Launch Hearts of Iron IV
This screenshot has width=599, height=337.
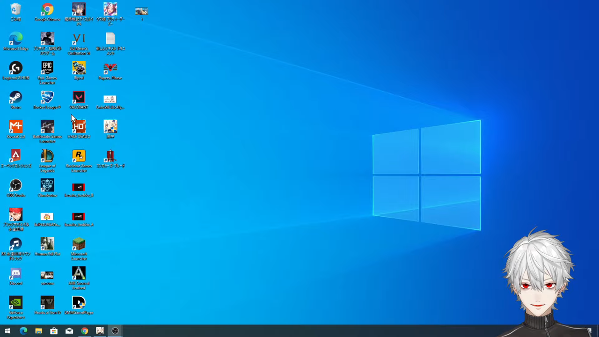coord(47,305)
